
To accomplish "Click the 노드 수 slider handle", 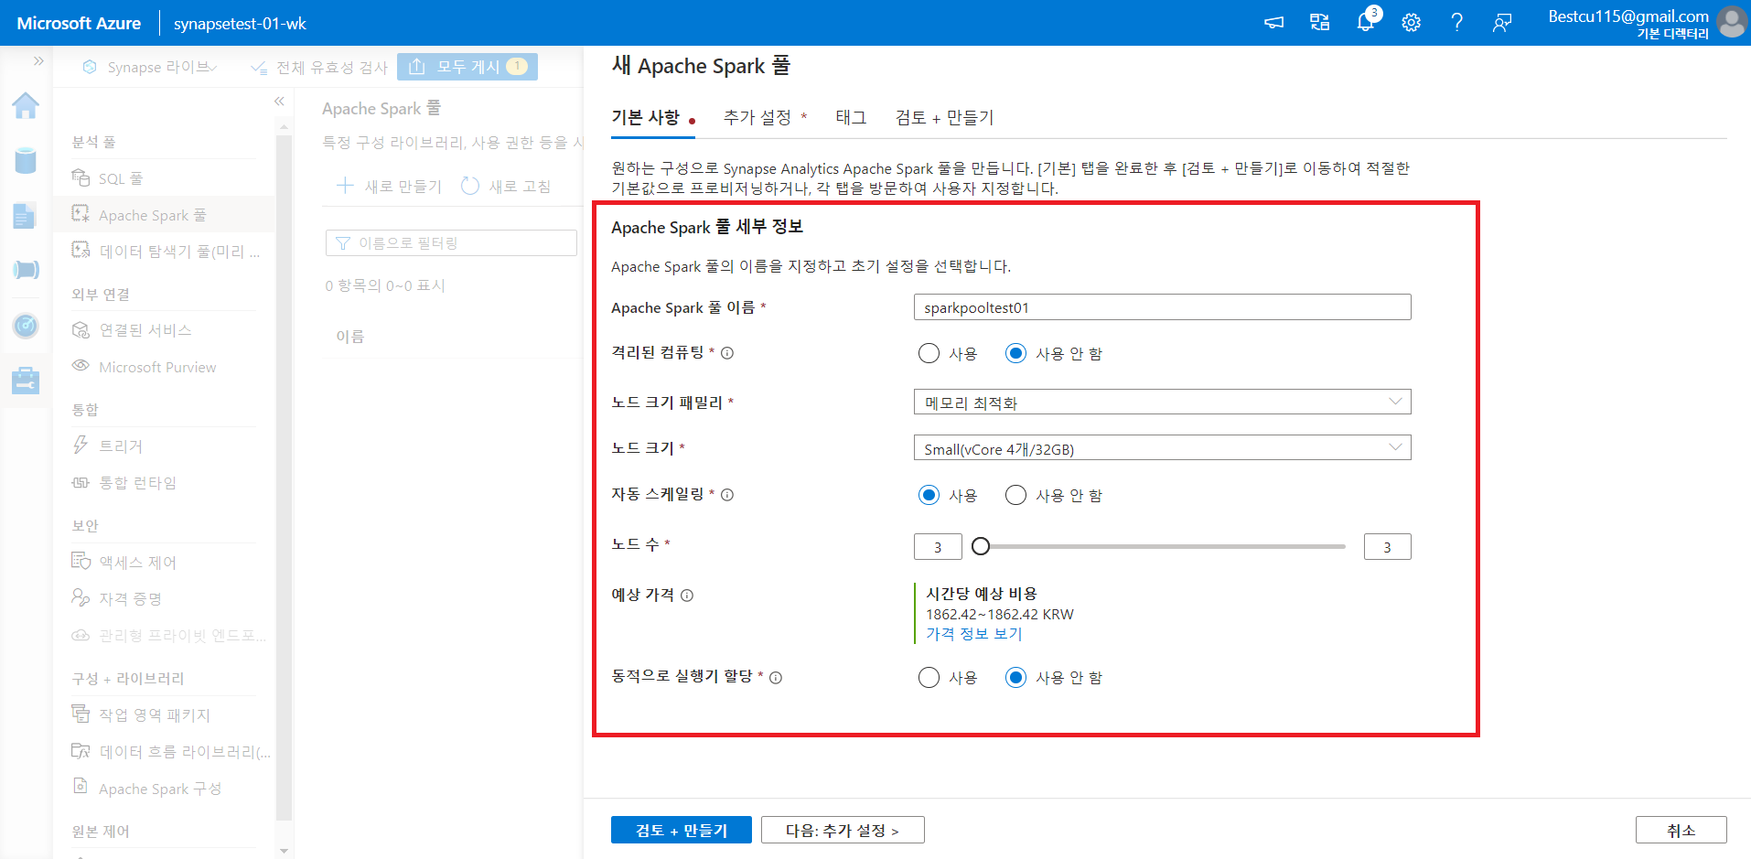I will [x=981, y=546].
